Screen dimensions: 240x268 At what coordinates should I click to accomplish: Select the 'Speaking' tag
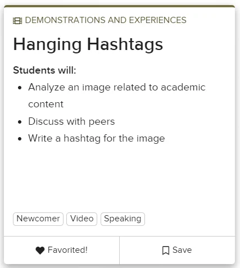[x=123, y=219]
